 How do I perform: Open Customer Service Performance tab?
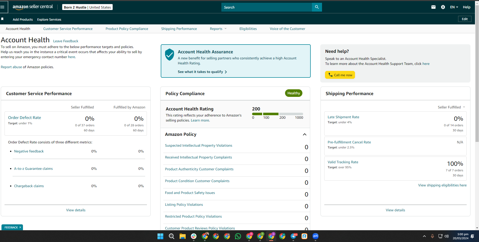68,29
